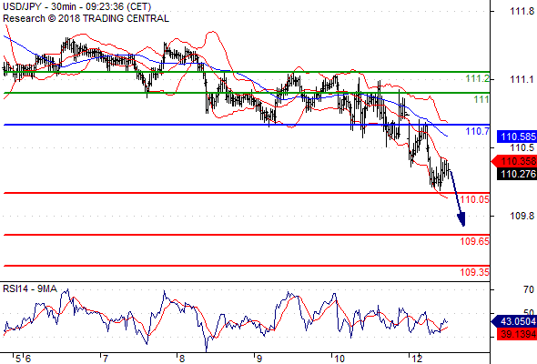Click the chart title 'USD/JPY - 30min - 09:23:36 (CET)'
Screen dimensions: 537x364
tap(77, 6)
